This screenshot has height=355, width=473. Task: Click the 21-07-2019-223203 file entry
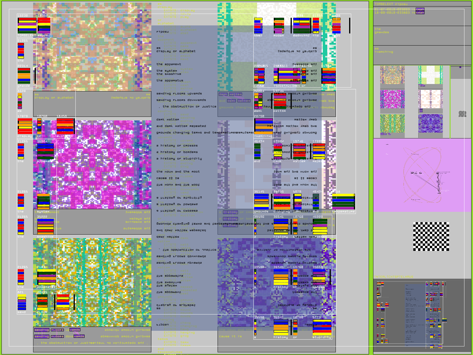(x=399, y=9)
